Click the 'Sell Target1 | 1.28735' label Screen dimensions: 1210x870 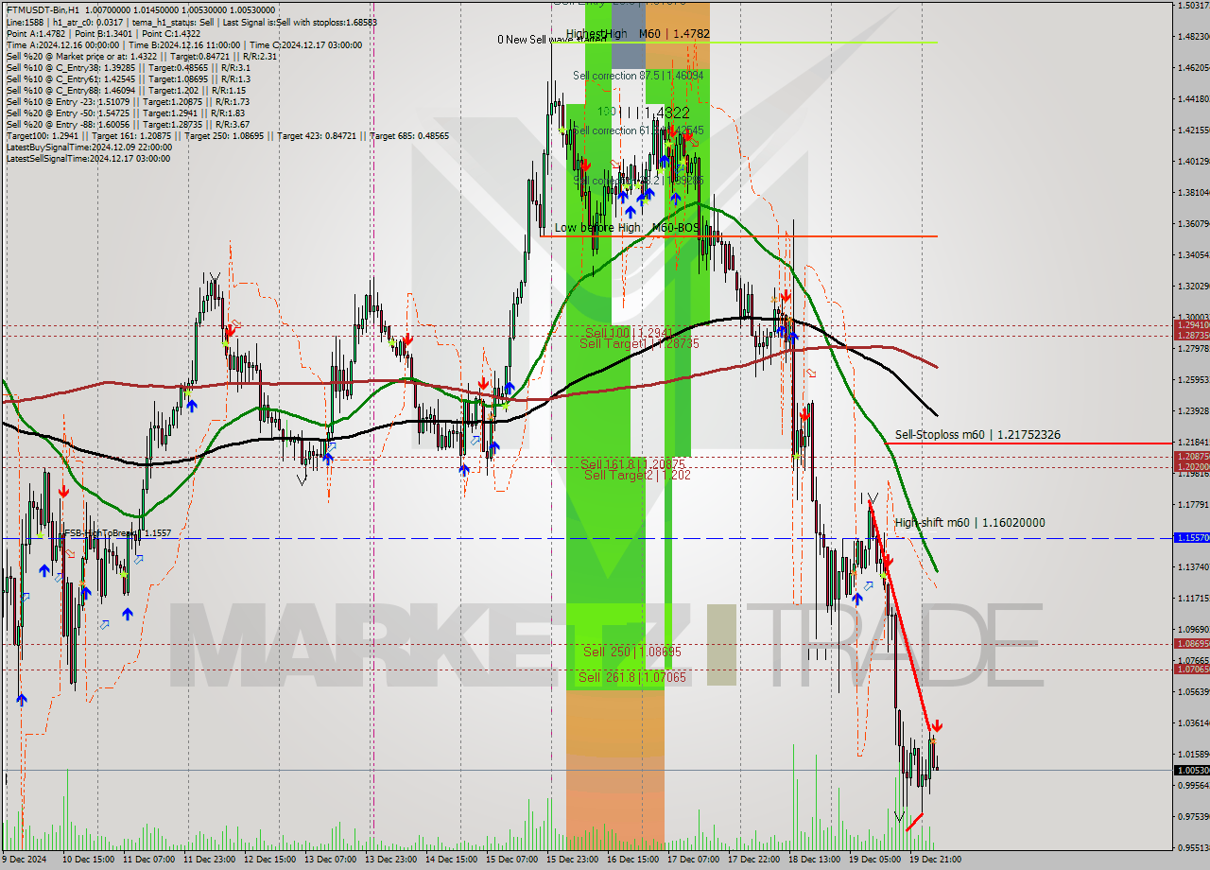click(639, 343)
